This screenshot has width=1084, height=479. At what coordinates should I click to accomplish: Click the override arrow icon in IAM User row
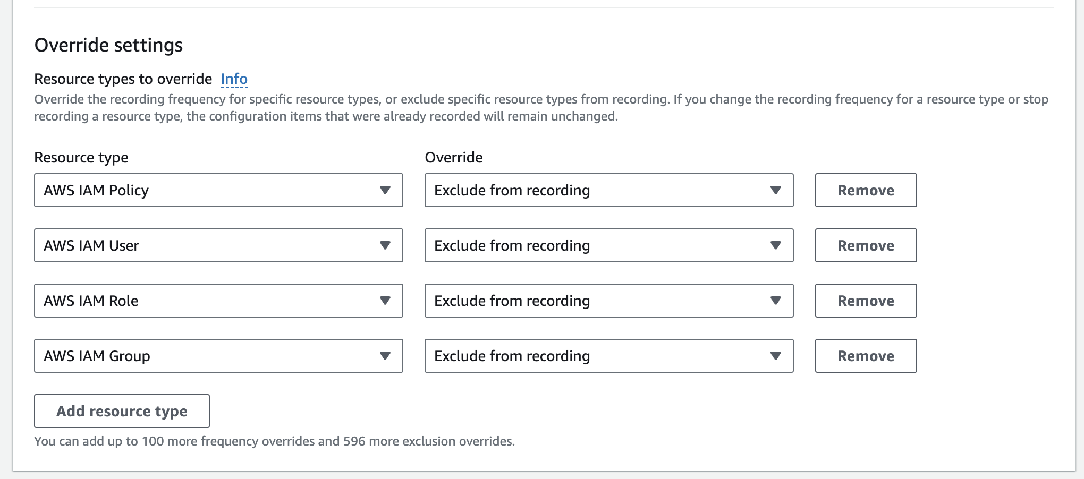(x=776, y=245)
